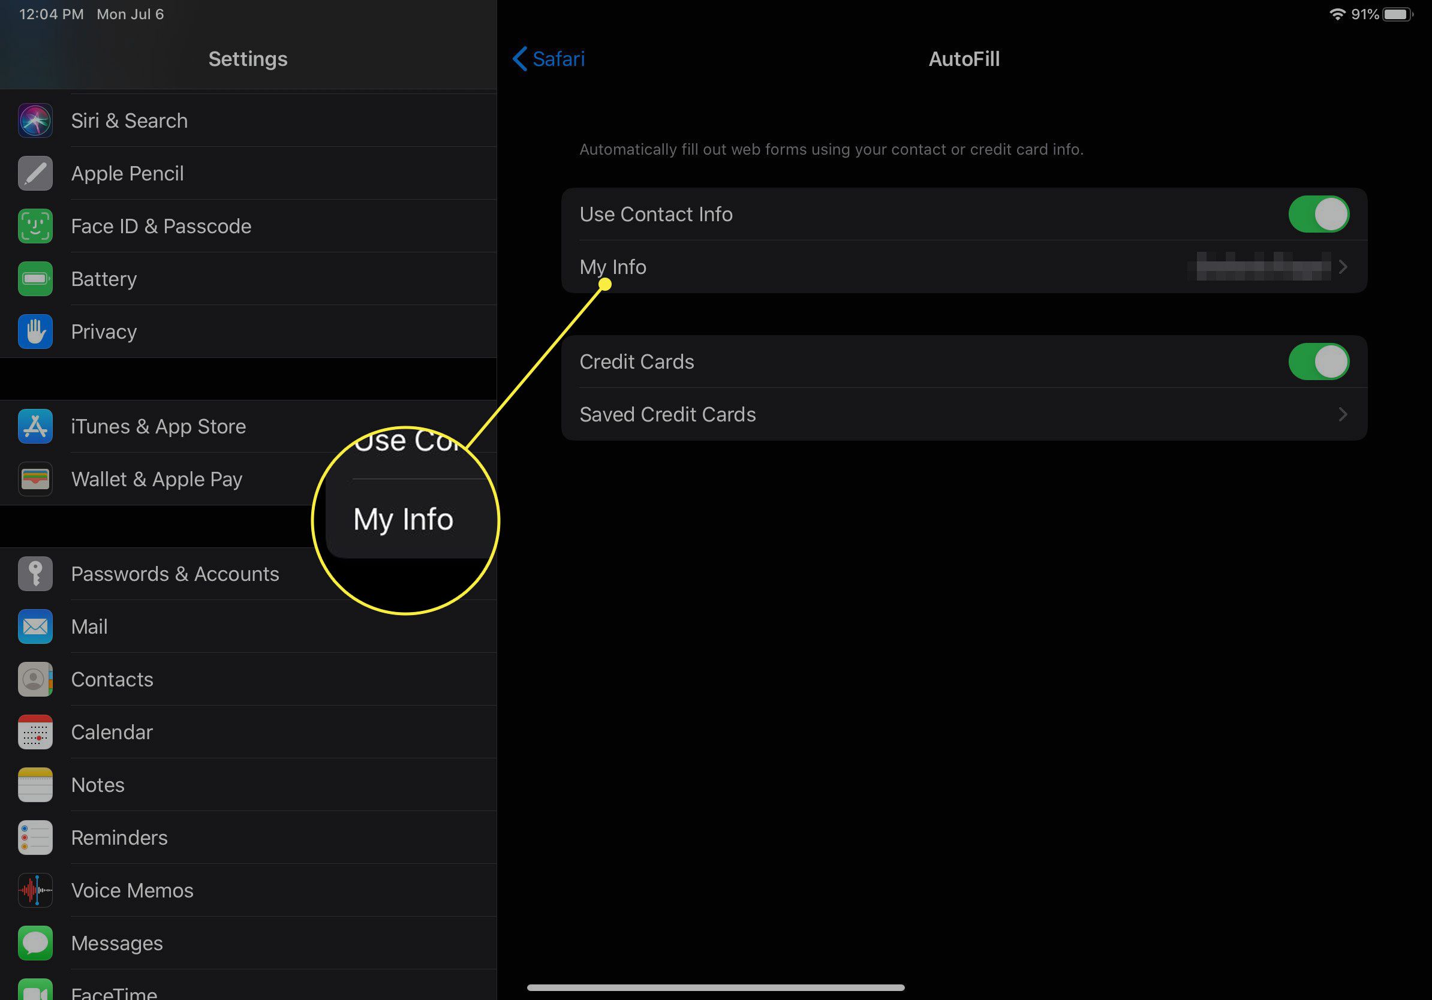Image resolution: width=1432 pixels, height=1000 pixels.
Task: Open My Info disclosure chevron
Action: point(1343,267)
